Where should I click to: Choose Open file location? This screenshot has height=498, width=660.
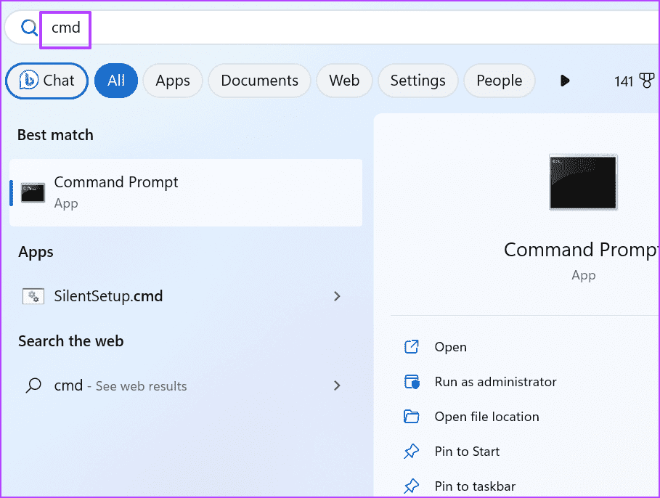(486, 417)
